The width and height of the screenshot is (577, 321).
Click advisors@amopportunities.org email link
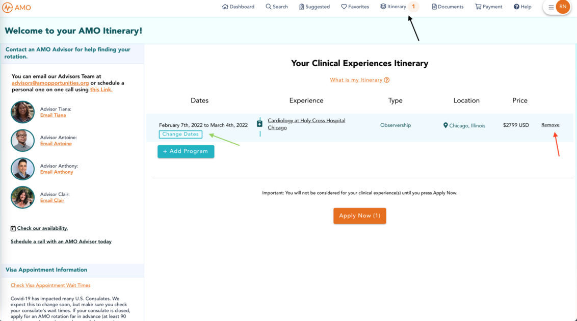pyautogui.click(x=50, y=83)
